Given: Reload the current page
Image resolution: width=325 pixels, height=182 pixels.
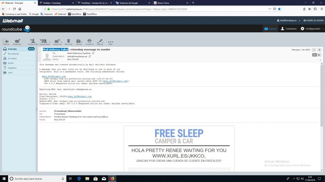Looking at the screenshot, I should (x=14, y=9).
